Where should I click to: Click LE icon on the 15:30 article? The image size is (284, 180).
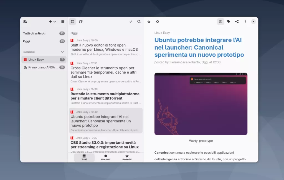click(72, 89)
